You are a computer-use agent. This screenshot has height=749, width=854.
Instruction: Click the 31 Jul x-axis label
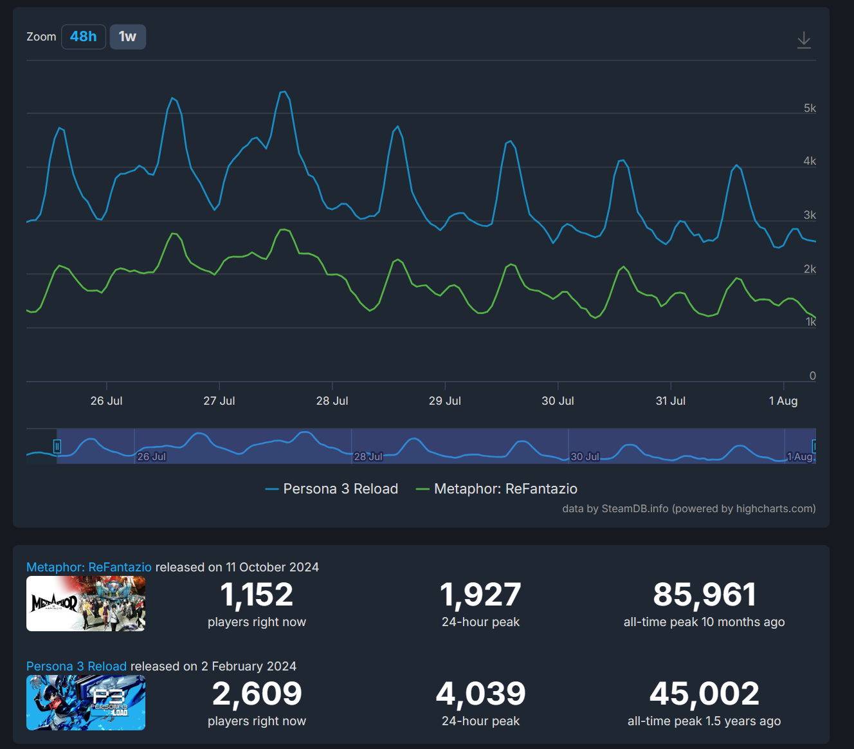[x=671, y=401]
